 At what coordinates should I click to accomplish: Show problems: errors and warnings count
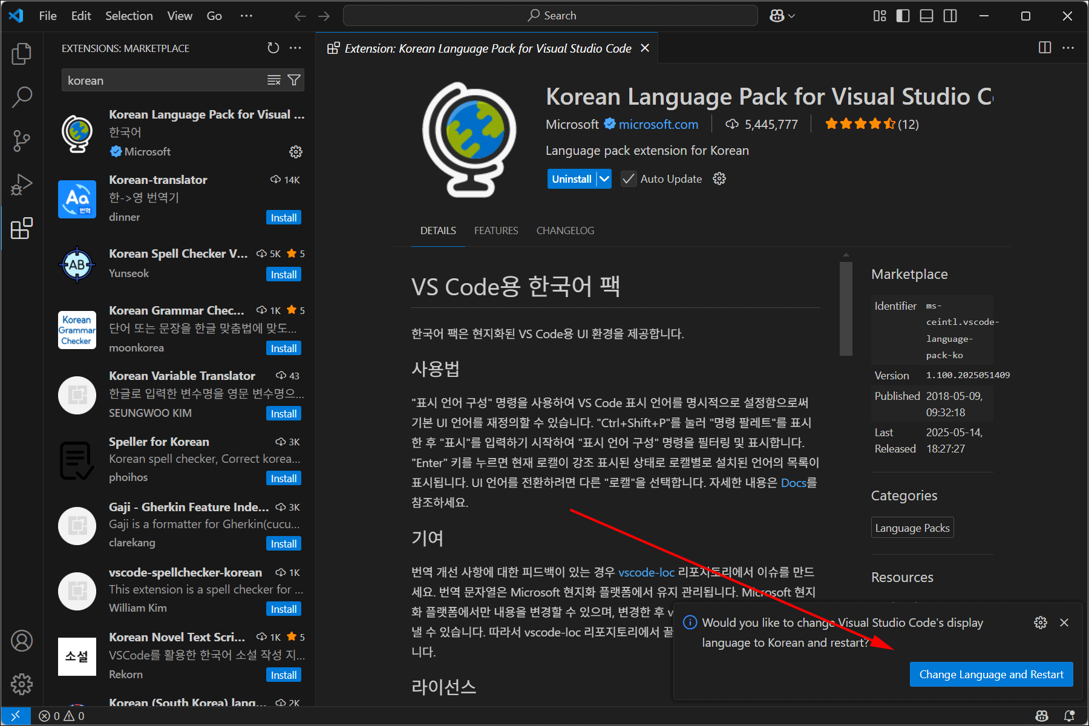point(62,716)
